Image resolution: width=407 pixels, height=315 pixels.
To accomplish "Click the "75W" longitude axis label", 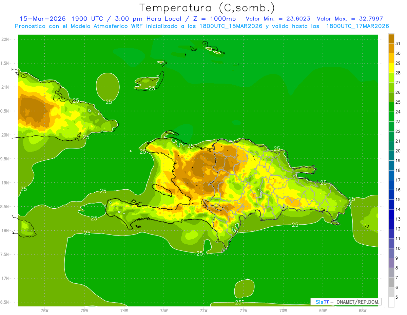I will tap(84, 310).
